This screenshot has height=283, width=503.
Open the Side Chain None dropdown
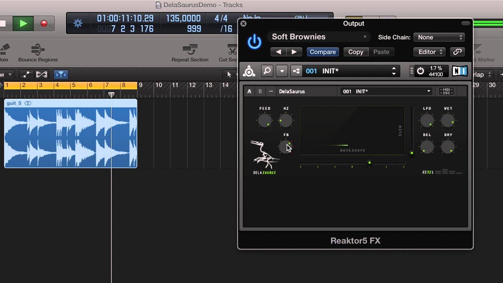439,37
